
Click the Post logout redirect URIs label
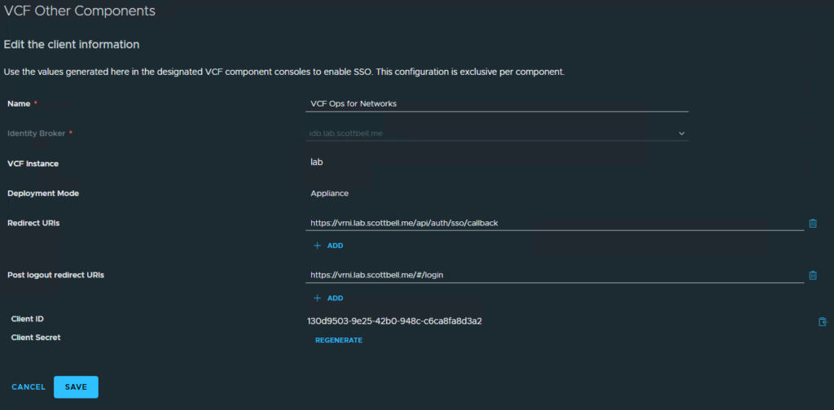56,275
